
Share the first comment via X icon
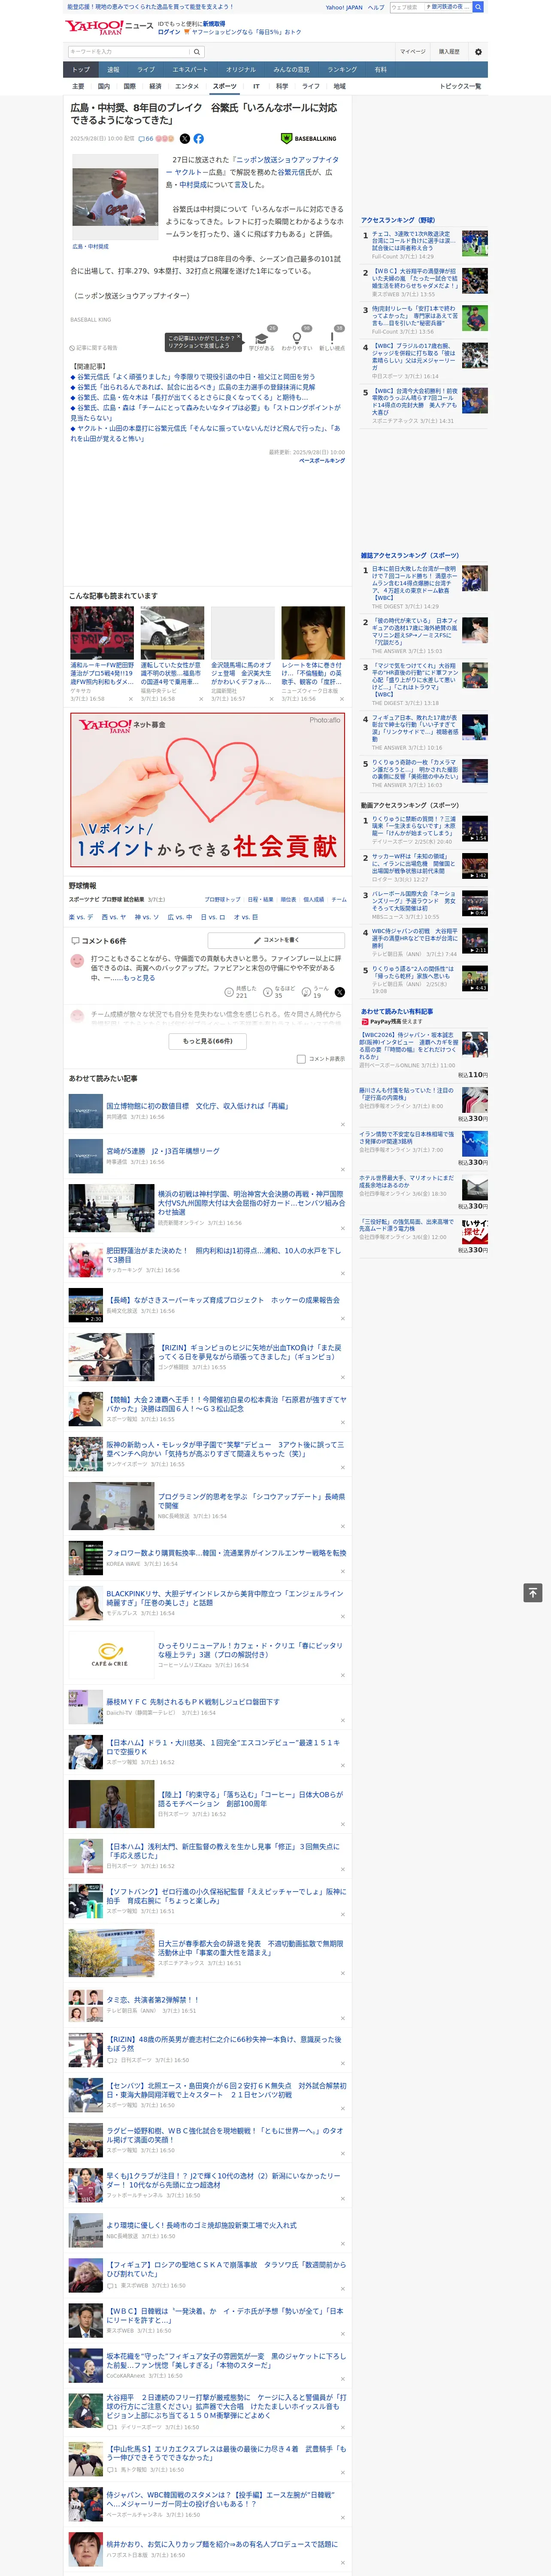coord(339,992)
